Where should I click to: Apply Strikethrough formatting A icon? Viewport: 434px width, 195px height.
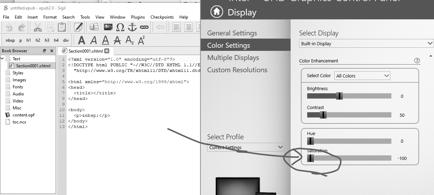[117, 40]
